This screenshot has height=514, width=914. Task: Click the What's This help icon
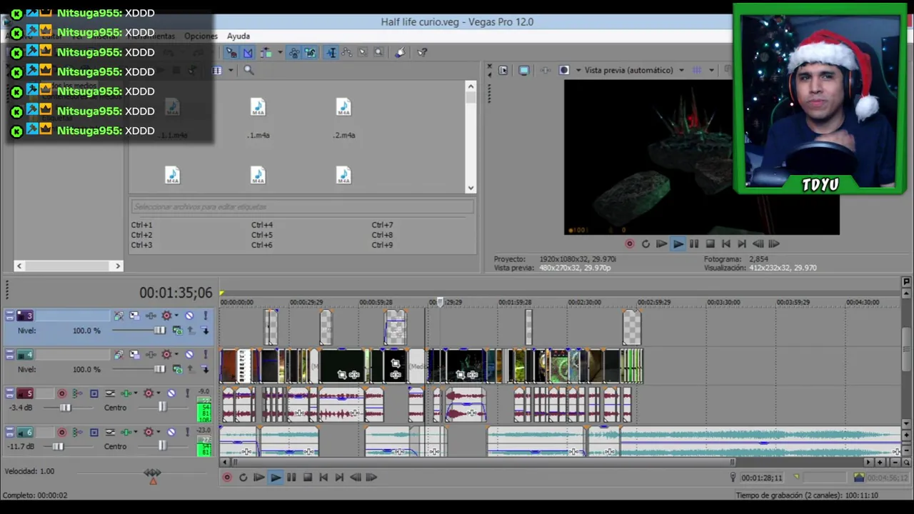(x=422, y=52)
